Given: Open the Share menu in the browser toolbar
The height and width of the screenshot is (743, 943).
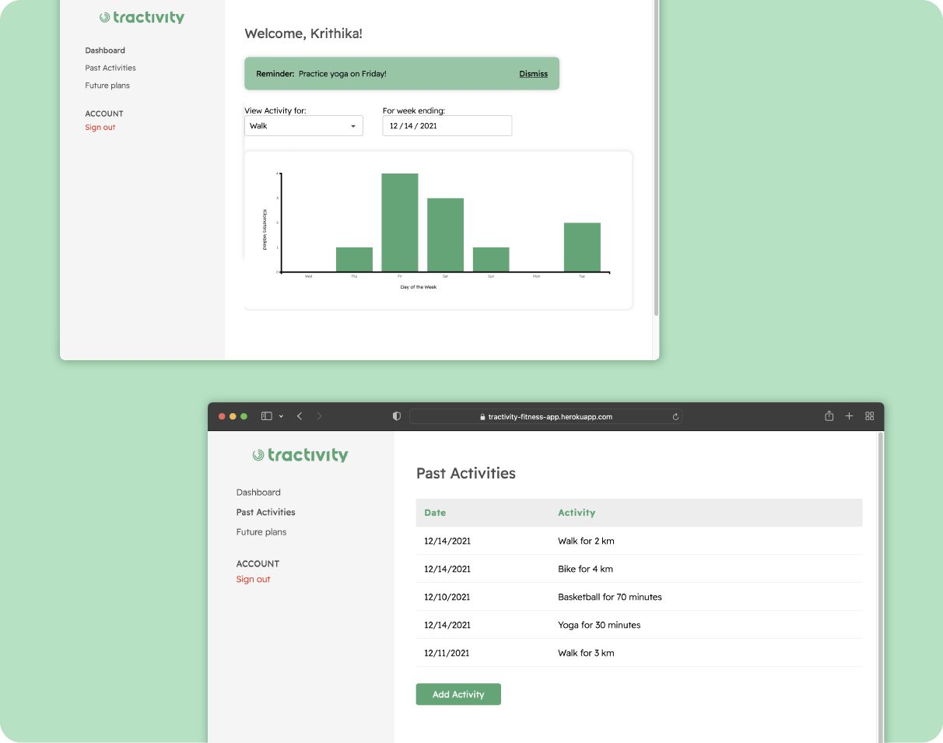Looking at the screenshot, I should 829,416.
